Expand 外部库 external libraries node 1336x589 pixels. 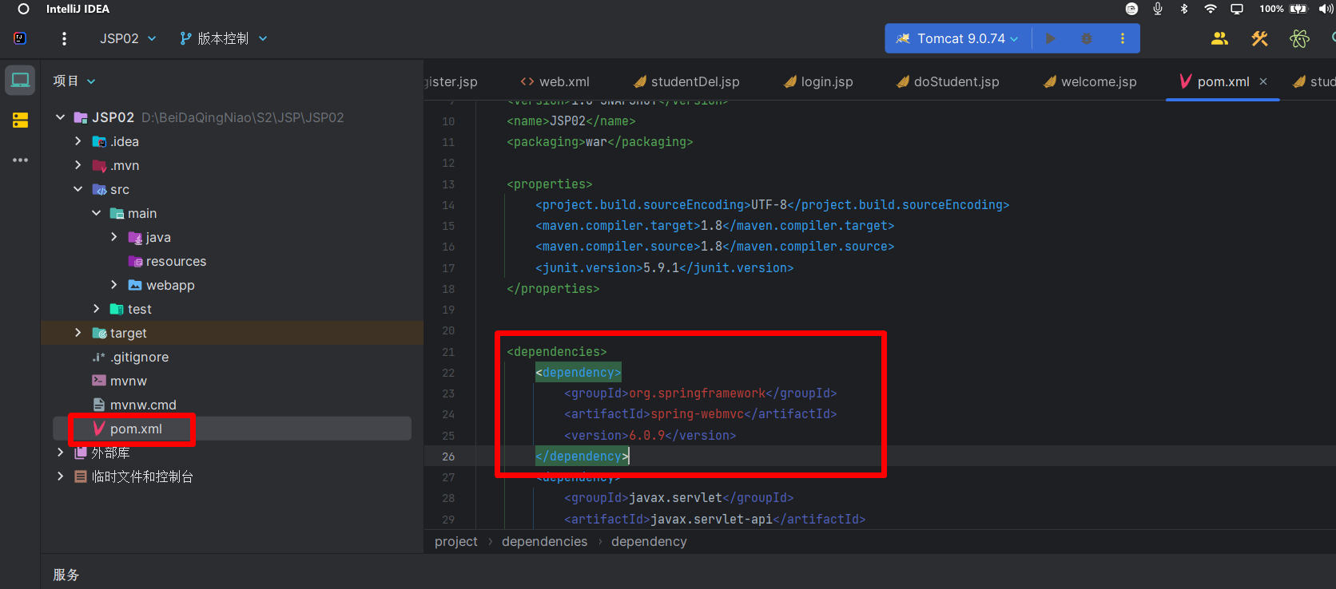[x=60, y=453]
